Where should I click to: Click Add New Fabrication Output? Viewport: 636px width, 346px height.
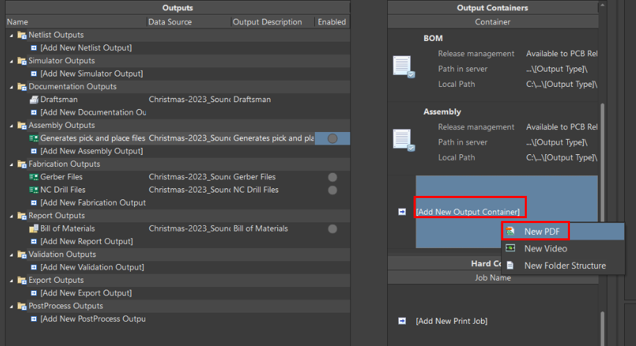93,203
